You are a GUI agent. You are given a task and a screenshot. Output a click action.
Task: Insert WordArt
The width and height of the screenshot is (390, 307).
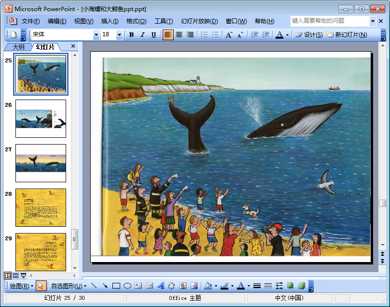[x=160, y=286]
